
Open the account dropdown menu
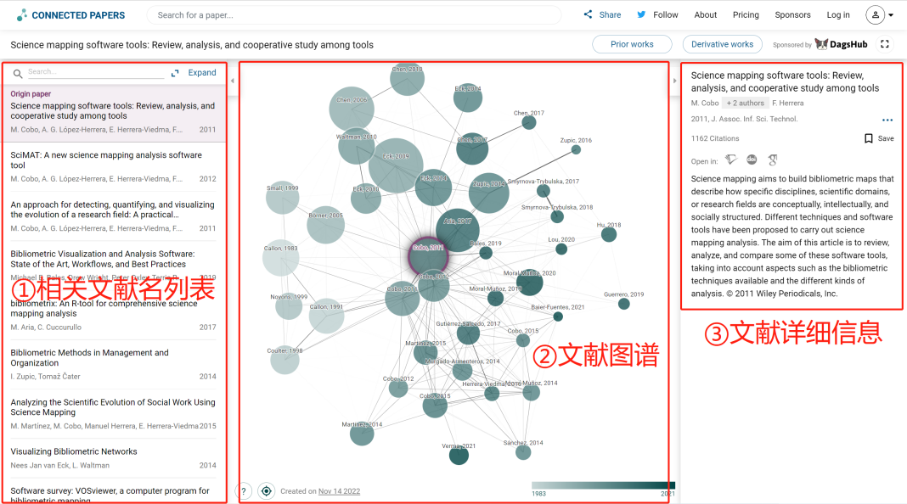click(x=879, y=14)
